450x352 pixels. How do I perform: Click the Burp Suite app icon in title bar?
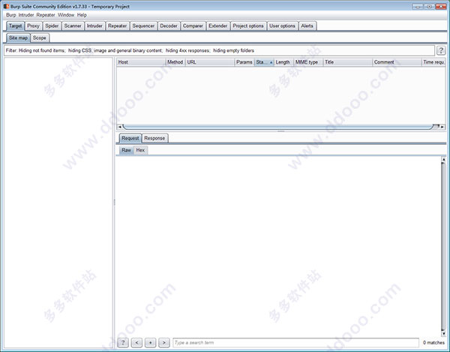(x=6, y=6)
